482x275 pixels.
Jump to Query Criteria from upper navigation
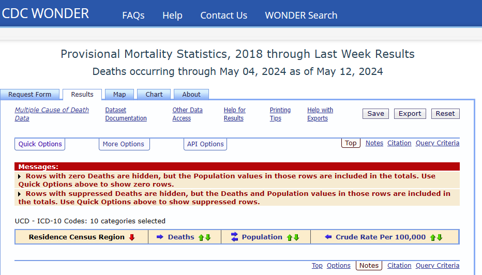[438, 143]
